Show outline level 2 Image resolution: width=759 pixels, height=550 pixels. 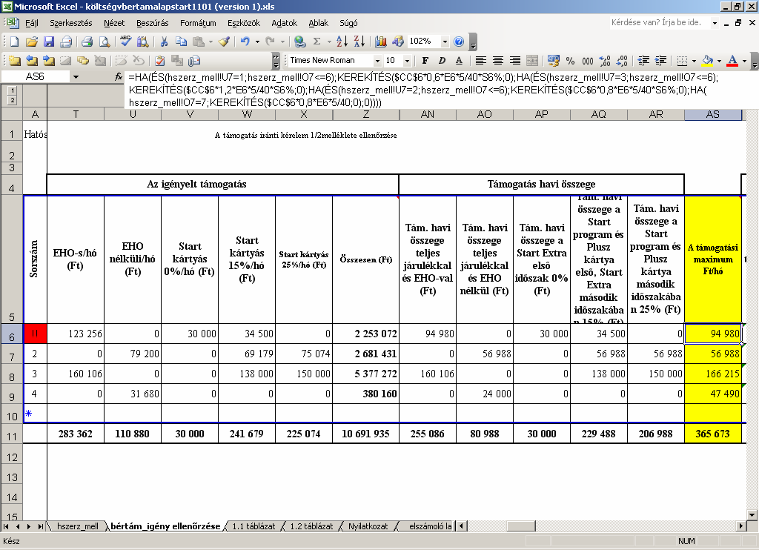pyautogui.click(x=12, y=100)
